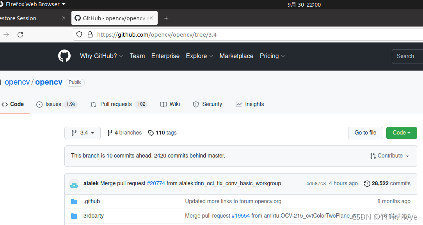Click 'Updated more links to forum.opencv.org' commit message
Viewport: 423px width, 225px height.
(233, 202)
